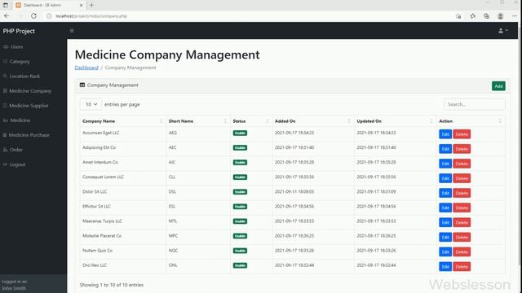Expand the entries per page dropdown

click(x=91, y=104)
